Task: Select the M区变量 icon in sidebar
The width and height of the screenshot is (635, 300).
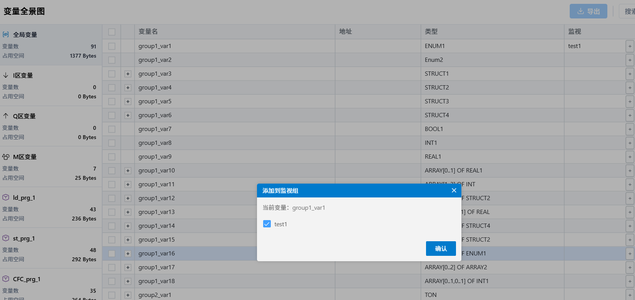Action: (6, 157)
